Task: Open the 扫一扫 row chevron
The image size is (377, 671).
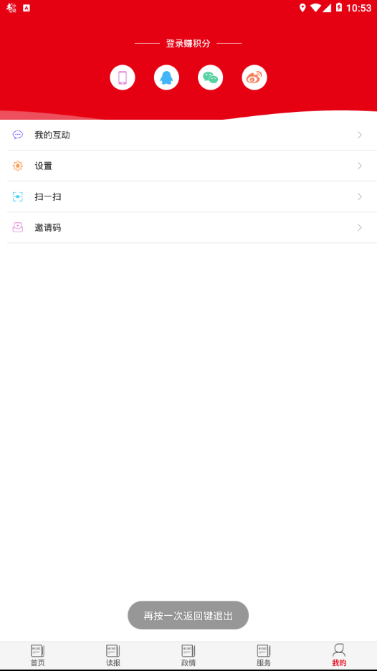Action: click(360, 196)
